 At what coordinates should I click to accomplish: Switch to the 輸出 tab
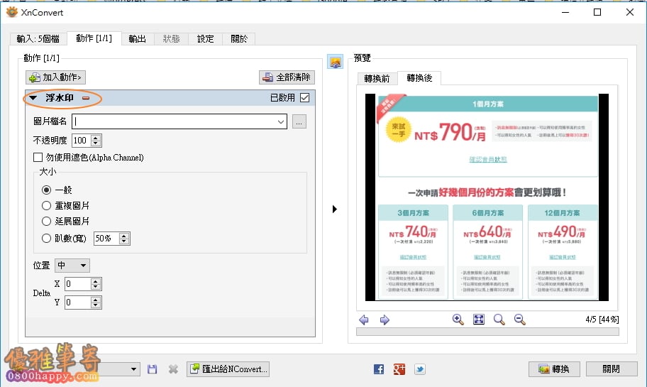138,39
